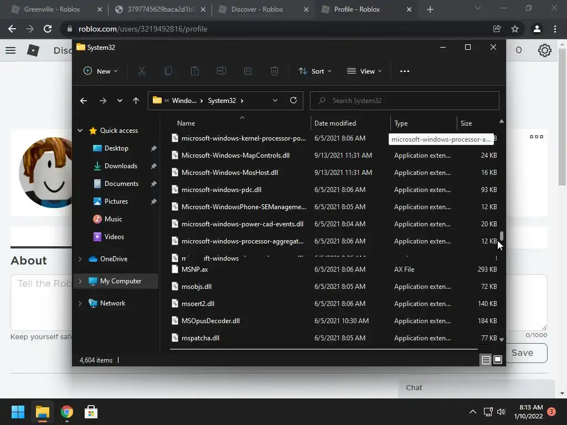Open the See more three-dot menu
Viewport: 567px width, 425px height.
coord(405,71)
